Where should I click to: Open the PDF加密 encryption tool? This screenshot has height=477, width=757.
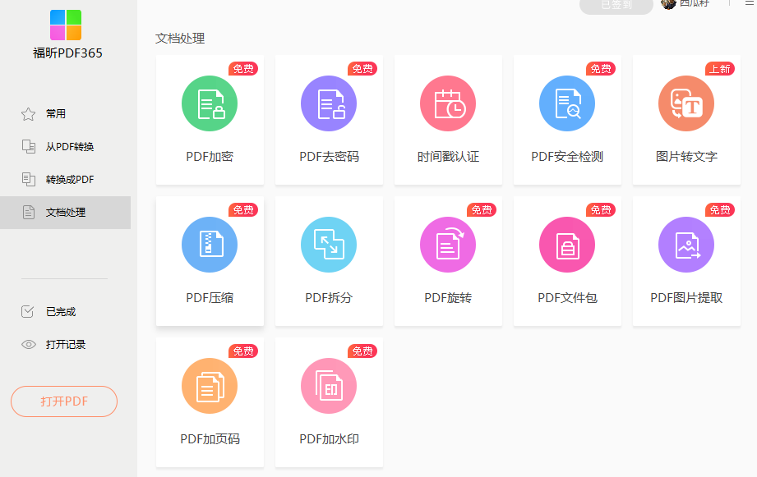pos(210,120)
